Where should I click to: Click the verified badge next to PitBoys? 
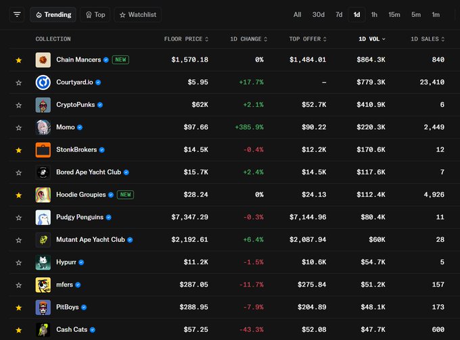(x=84, y=307)
